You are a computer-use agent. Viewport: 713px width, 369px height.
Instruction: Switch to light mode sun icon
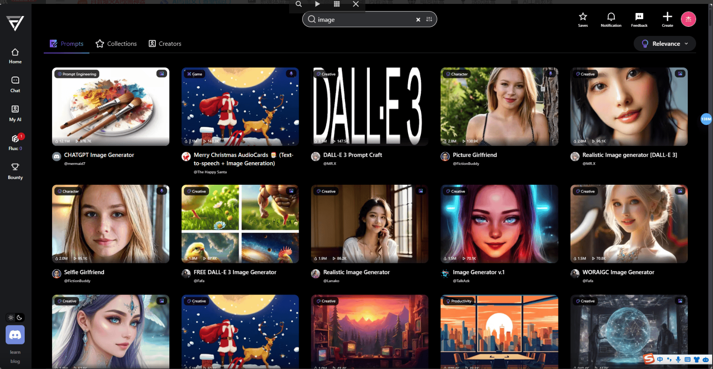pyautogui.click(x=11, y=318)
